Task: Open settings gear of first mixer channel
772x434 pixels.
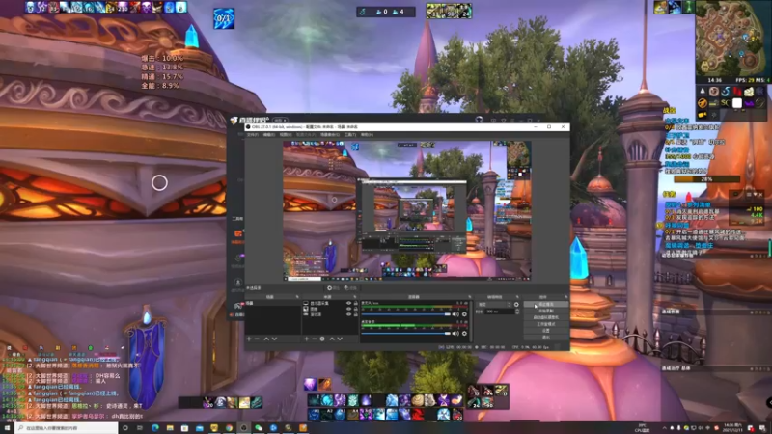Action: [464, 314]
